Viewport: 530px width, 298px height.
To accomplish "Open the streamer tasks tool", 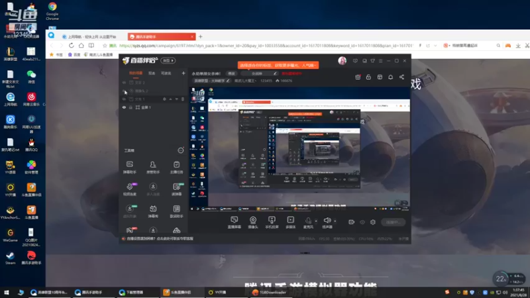I will tap(176, 167).
